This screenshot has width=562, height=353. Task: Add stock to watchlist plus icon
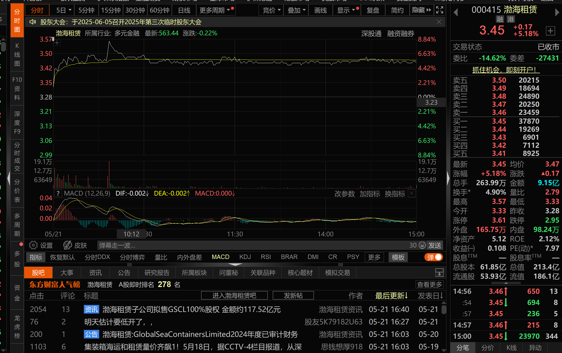coord(550,31)
